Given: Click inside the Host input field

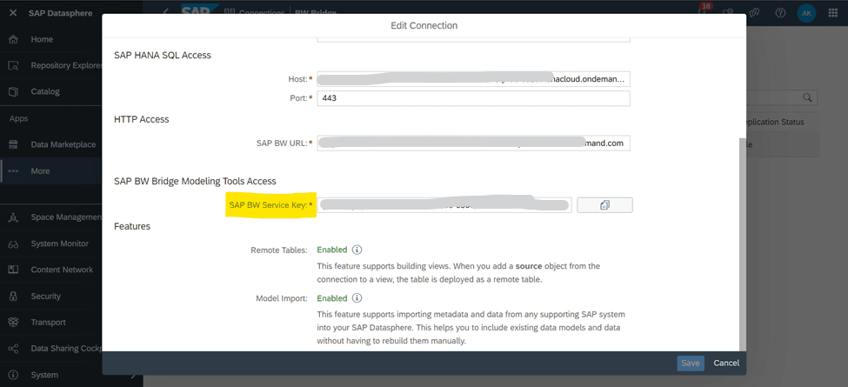Looking at the screenshot, I should [473, 79].
